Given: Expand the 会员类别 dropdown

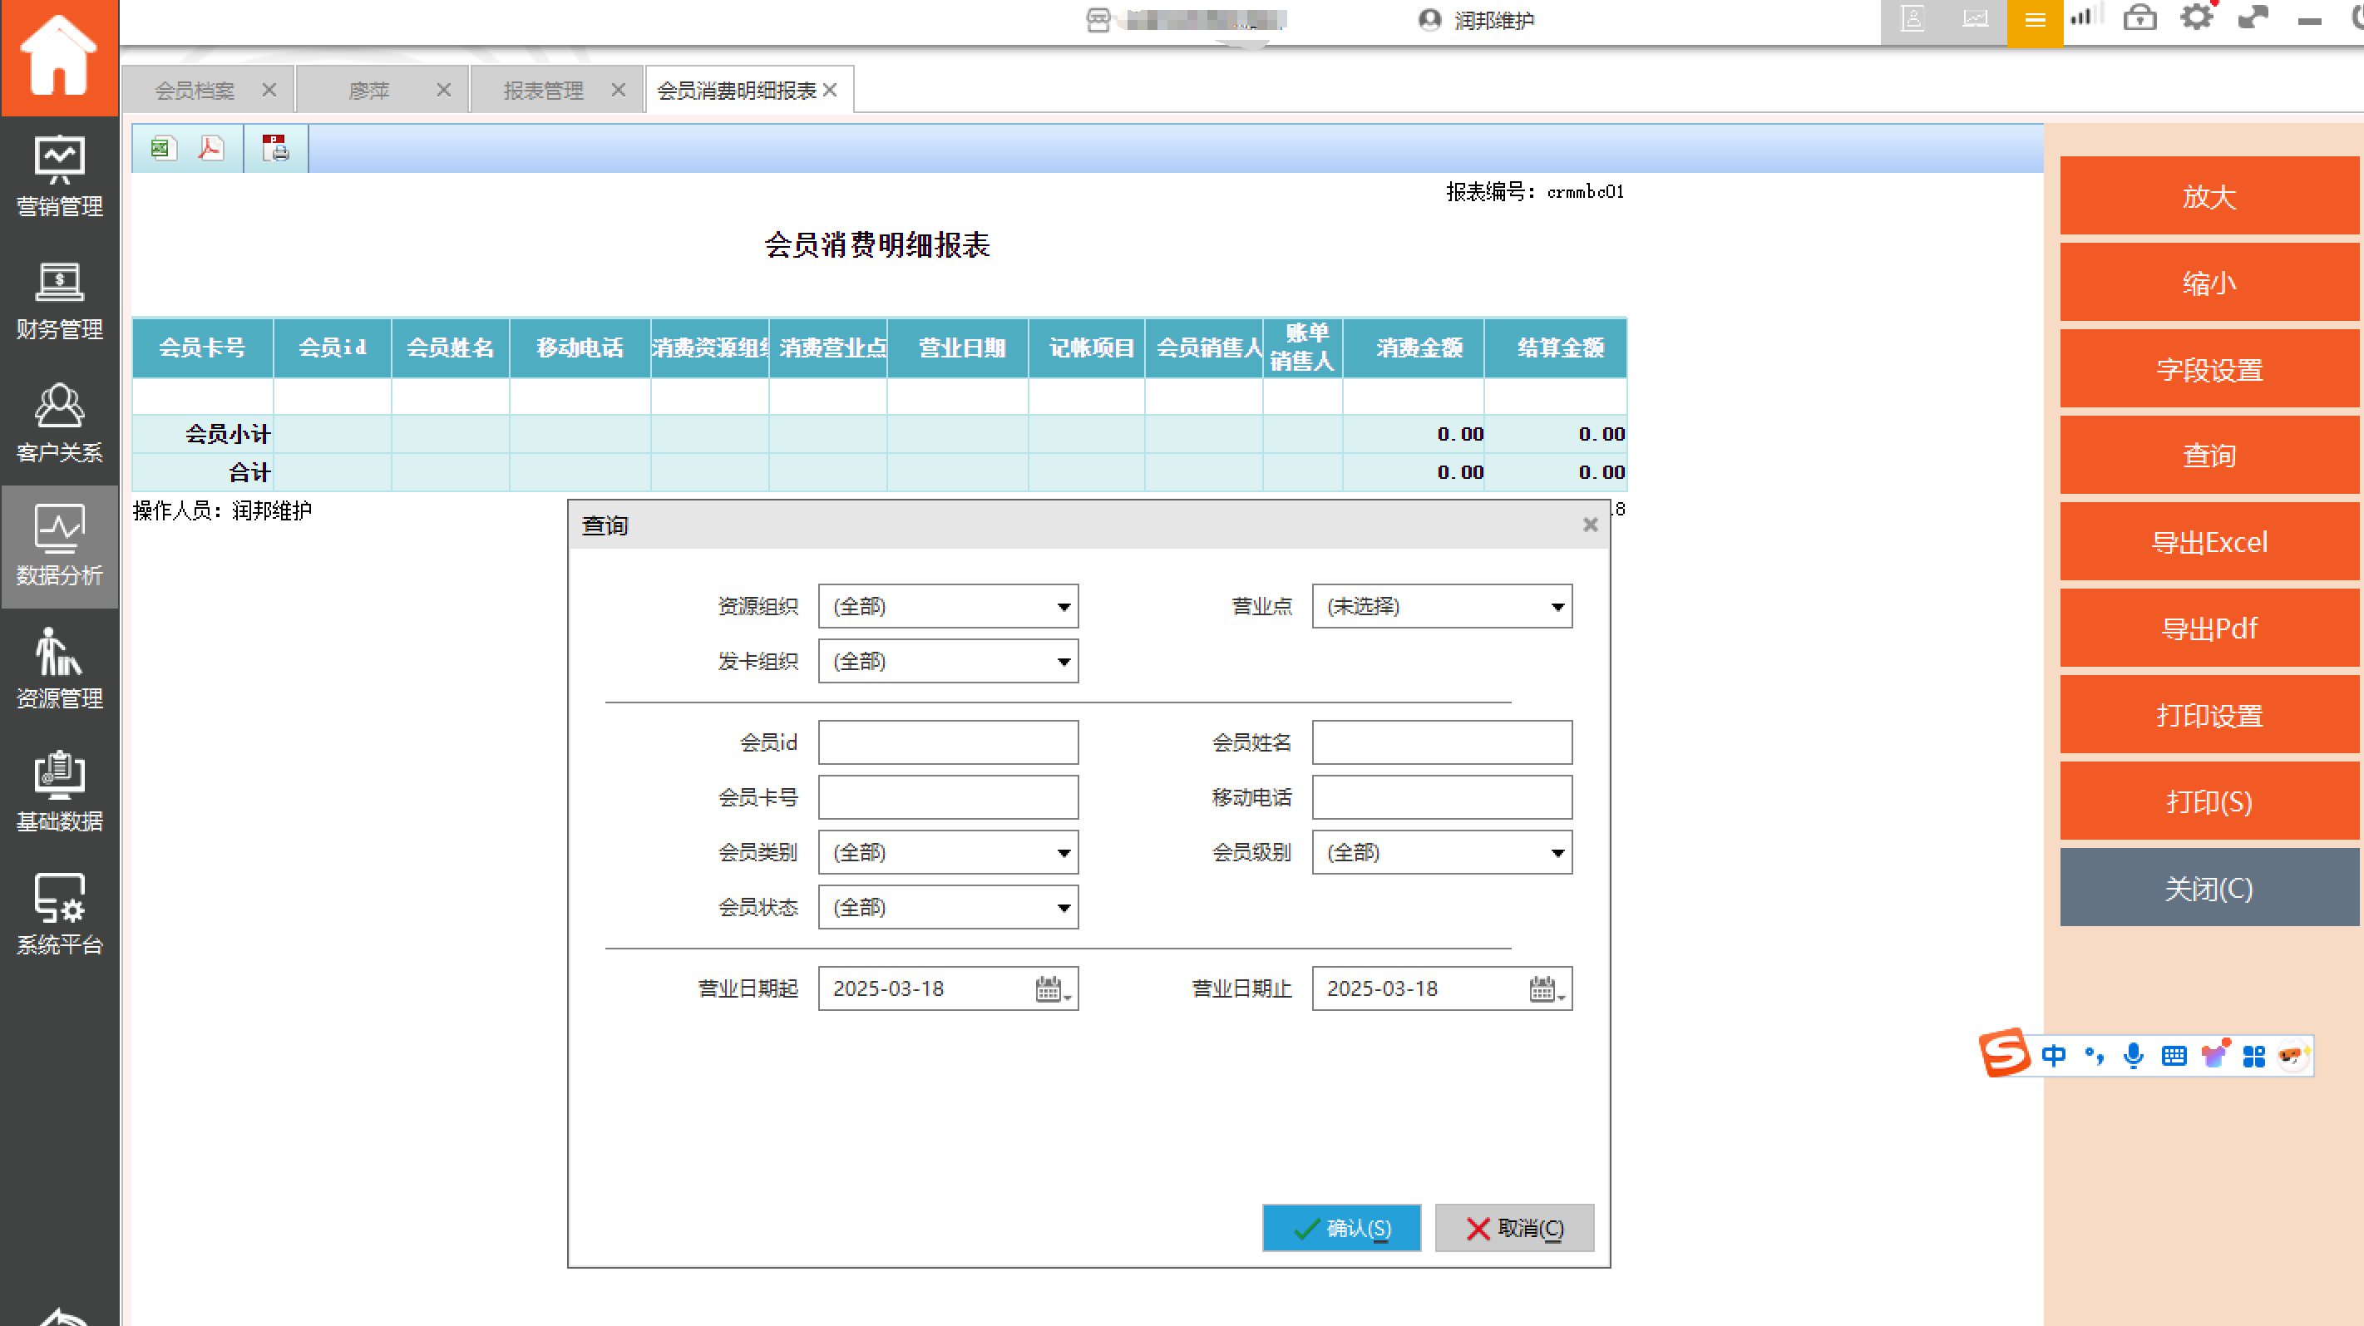Looking at the screenshot, I should coord(1063,852).
